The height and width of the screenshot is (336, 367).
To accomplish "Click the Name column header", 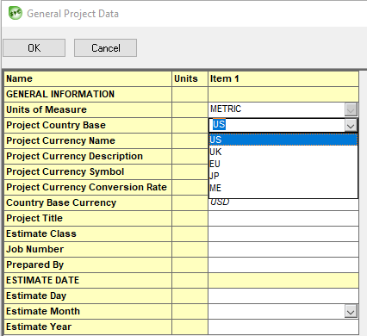I will coord(88,78).
